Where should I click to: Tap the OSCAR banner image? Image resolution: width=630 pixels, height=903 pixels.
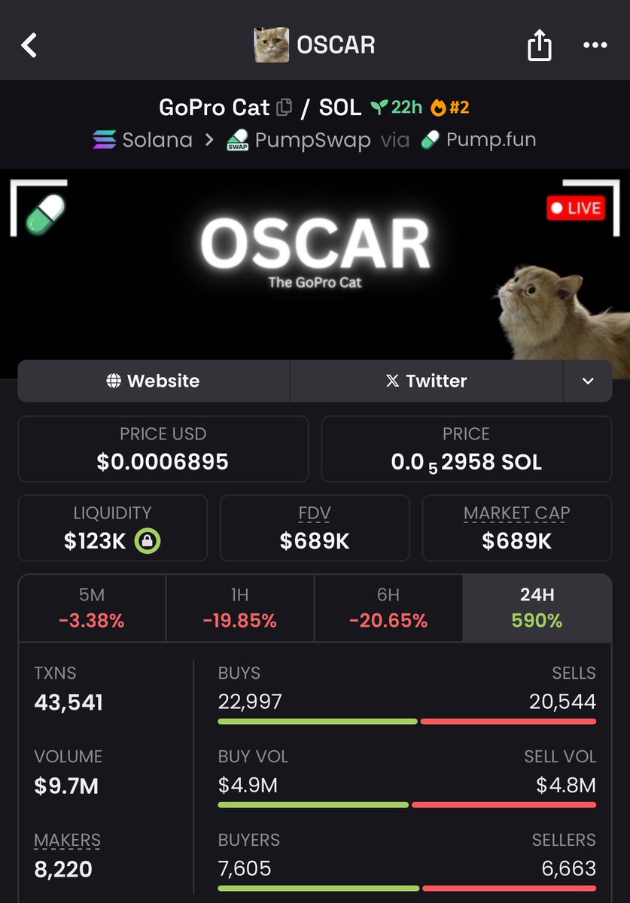(x=315, y=269)
